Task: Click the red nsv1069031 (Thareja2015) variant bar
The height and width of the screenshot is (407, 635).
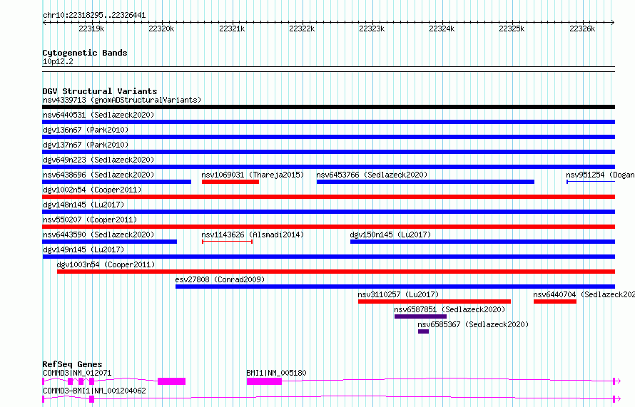Action: pos(230,182)
